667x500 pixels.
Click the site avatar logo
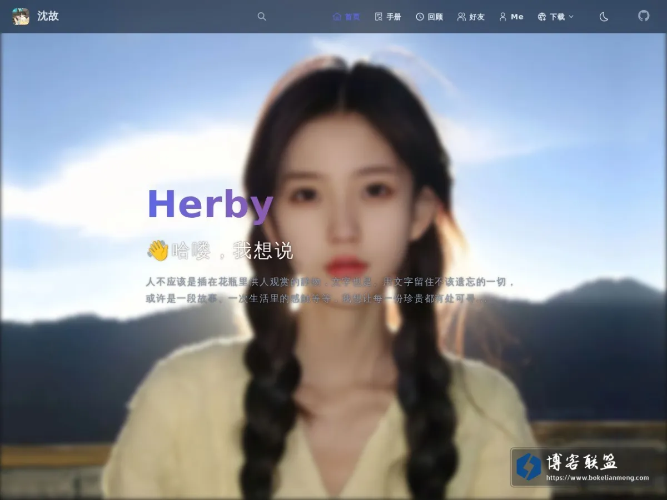tap(21, 17)
